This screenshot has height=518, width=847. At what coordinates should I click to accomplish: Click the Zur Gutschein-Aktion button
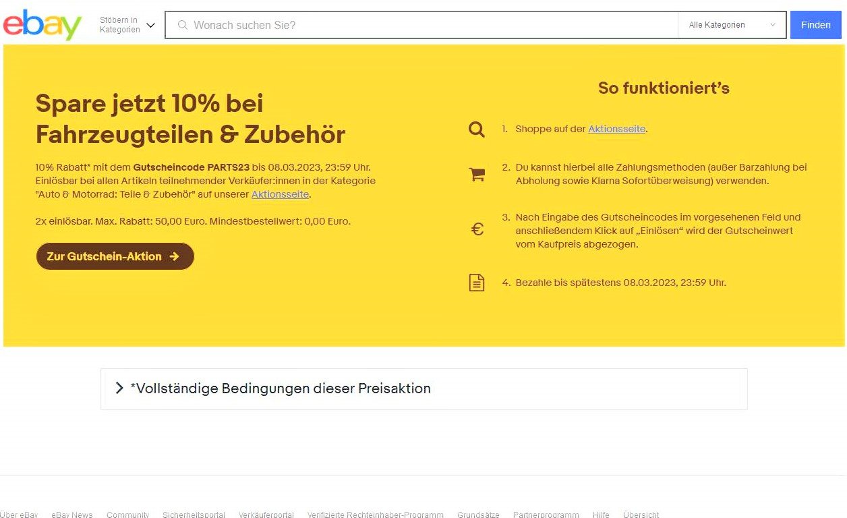coord(115,256)
